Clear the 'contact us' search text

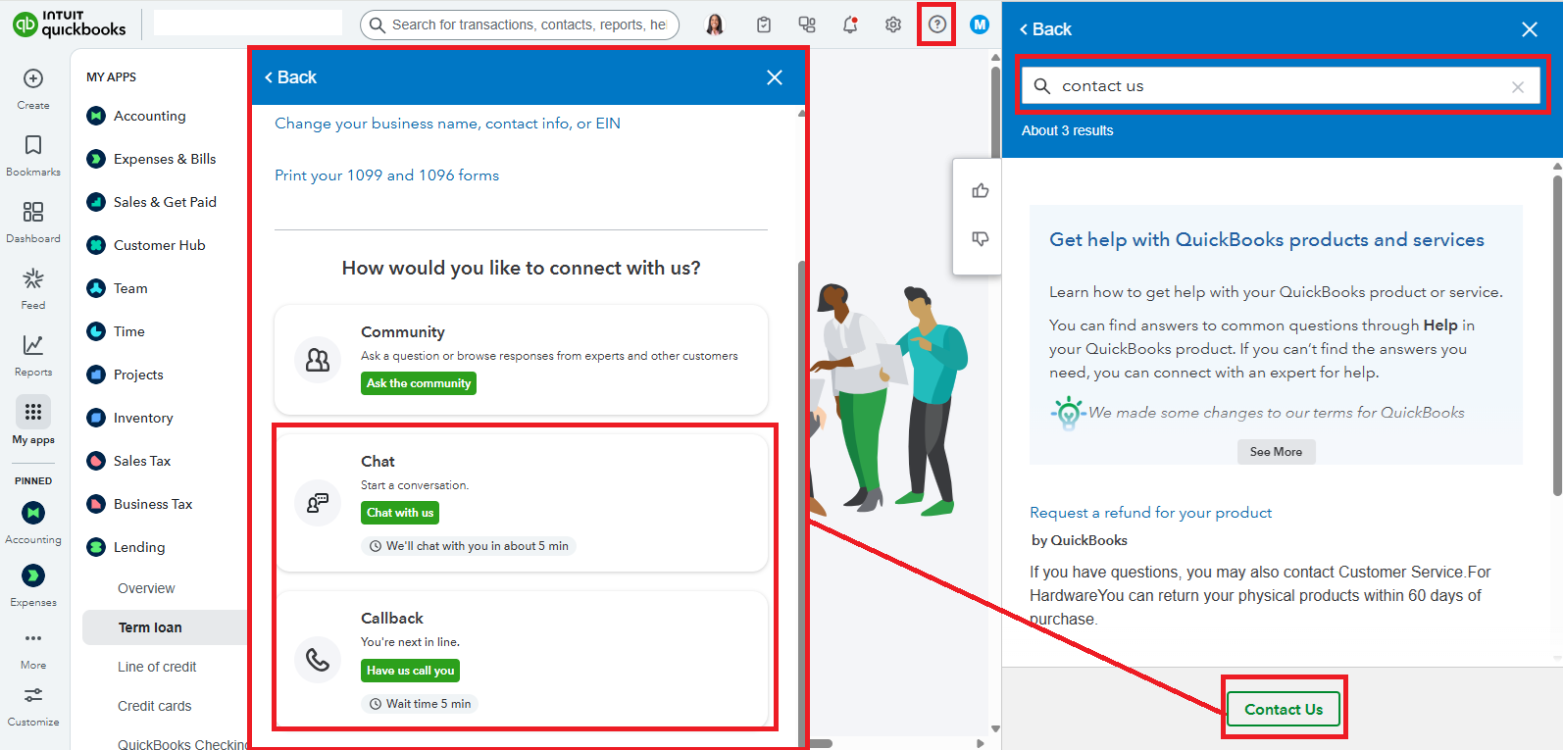(1518, 87)
